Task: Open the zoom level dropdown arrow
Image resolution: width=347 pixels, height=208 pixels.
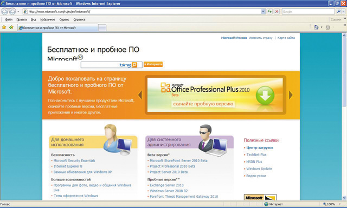Action: pyautogui.click(x=340, y=204)
